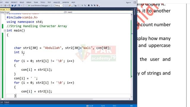
Task: Toggle the pin on the Source.cpp tab
Action: pos(7,9)
